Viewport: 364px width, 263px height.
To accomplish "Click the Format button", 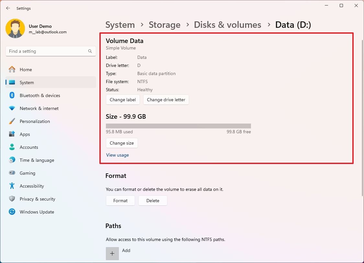I will pos(120,201).
